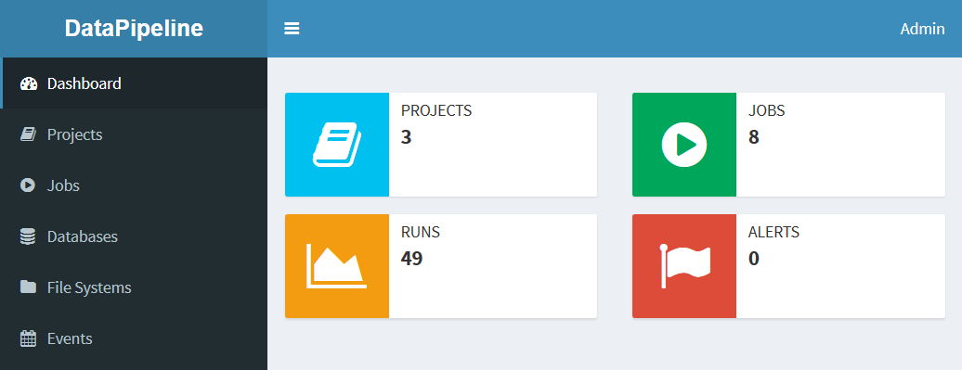The image size is (962, 370).
Task: Open the Admin user menu
Action: tap(922, 29)
